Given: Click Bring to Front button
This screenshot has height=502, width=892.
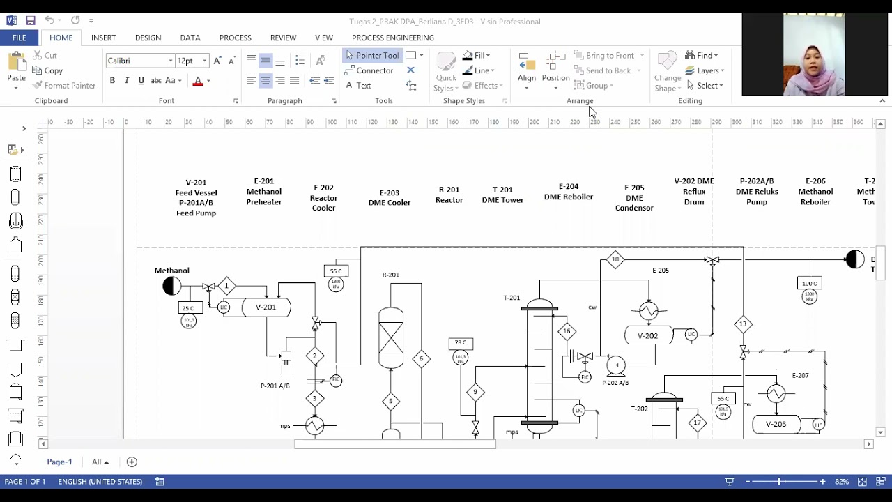Looking at the screenshot, I should point(604,55).
